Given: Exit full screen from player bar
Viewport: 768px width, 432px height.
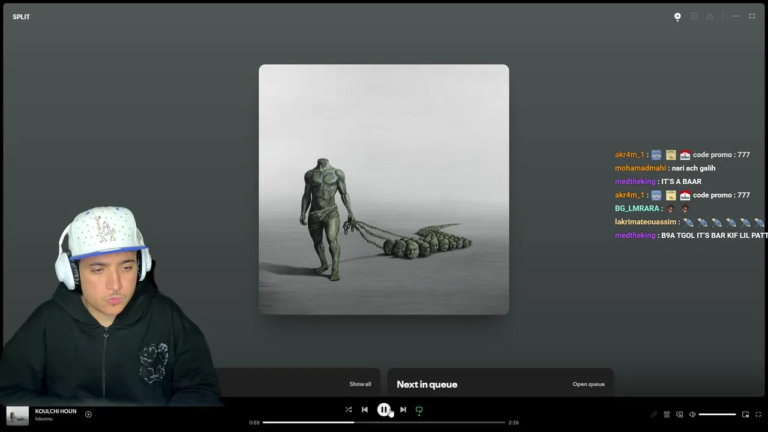Looking at the screenshot, I should click(758, 415).
